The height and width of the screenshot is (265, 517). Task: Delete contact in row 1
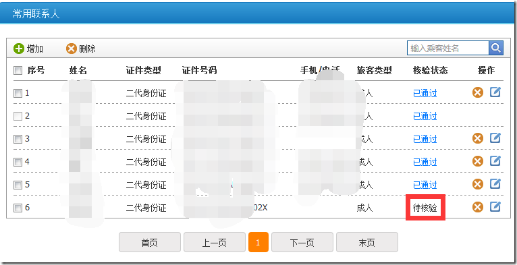(477, 92)
